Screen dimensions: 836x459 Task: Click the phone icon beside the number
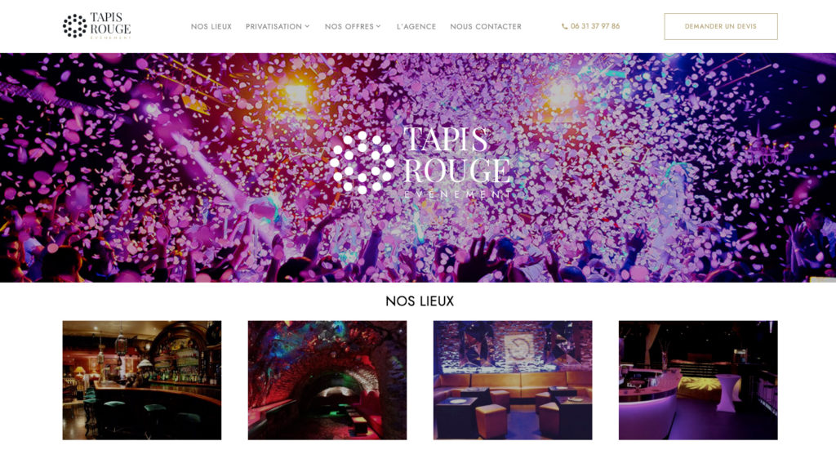click(x=565, y=26)
